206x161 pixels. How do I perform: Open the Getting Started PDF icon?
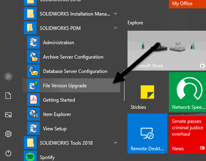pos(33,100)
